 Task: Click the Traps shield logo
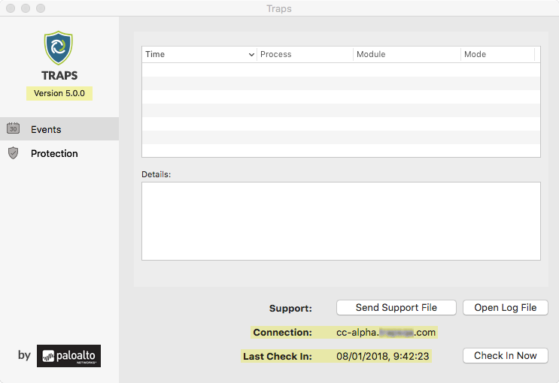[x=59, y=48]
